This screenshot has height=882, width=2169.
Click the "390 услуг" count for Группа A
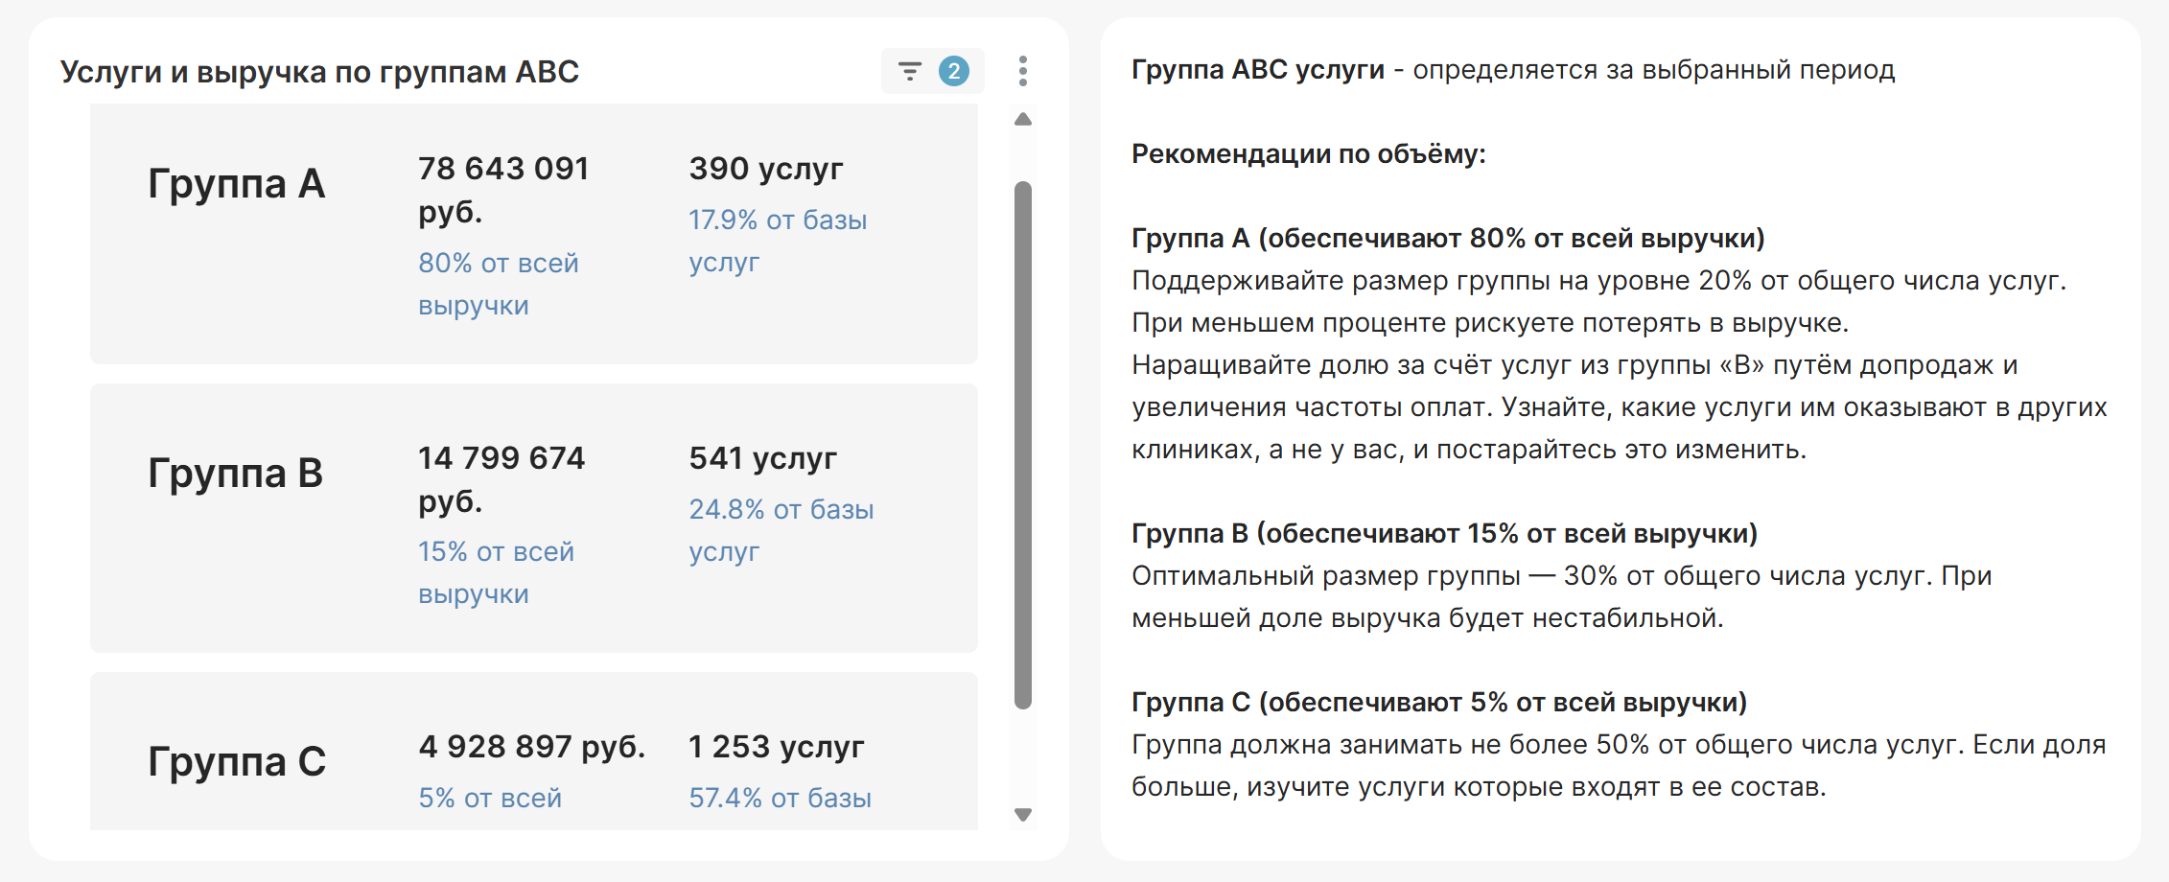[x=766, y=169]
